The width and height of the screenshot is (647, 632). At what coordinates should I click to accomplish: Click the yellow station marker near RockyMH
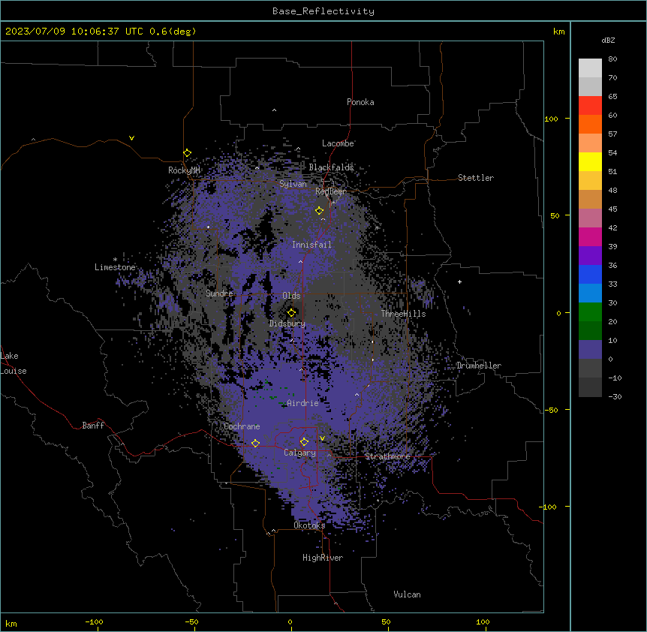(x=188, y=153)
